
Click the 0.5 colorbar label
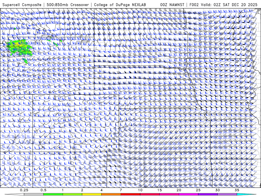43,190
